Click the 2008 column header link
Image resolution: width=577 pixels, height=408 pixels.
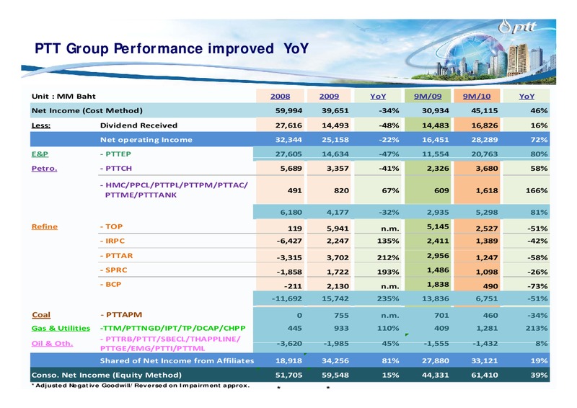280,97
